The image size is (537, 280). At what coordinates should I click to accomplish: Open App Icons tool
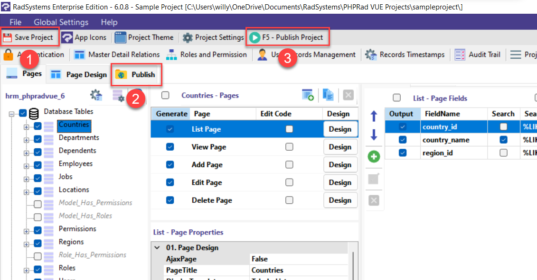click(x=84, y=37)
